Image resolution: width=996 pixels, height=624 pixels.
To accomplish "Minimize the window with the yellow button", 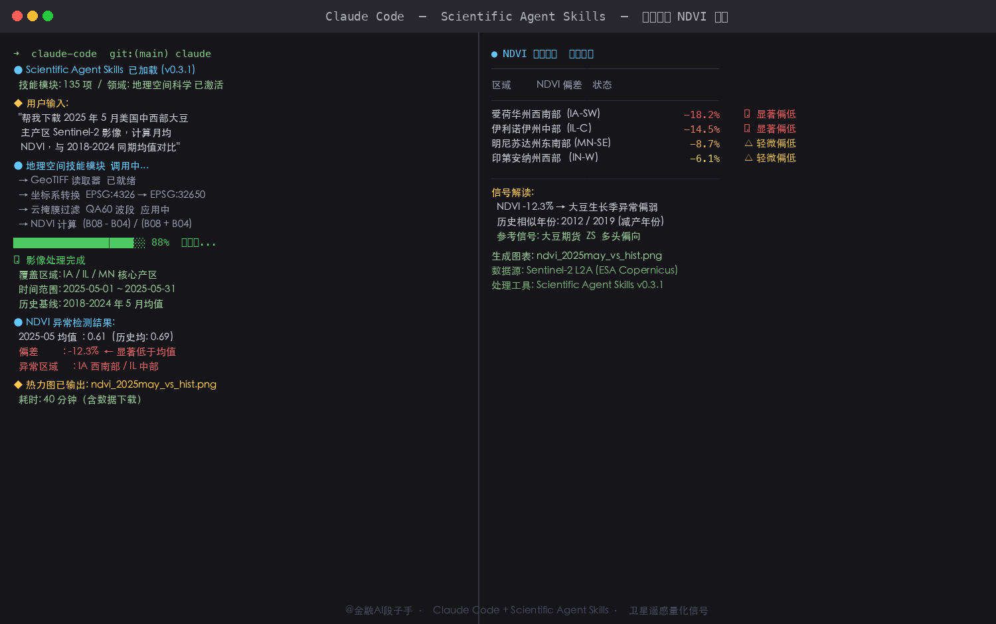I will (33, 16).
